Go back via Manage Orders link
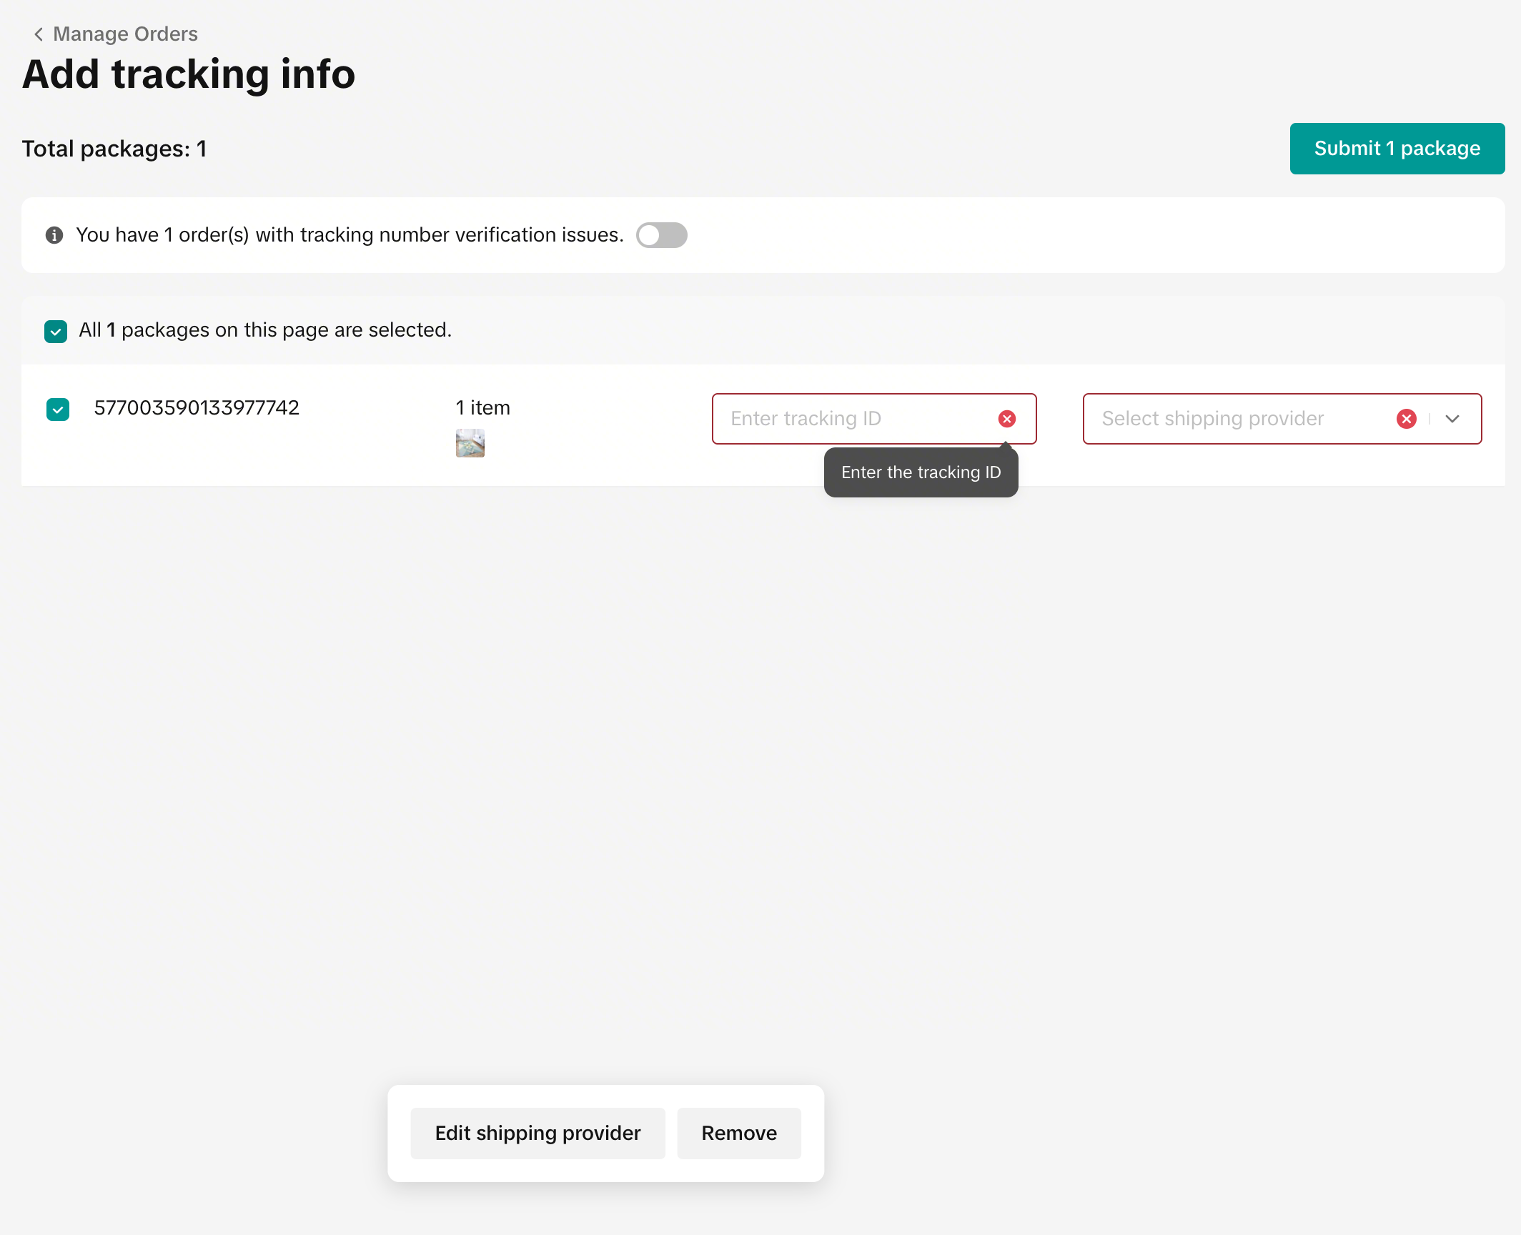1521x1235 pixels. pos(125,34)
